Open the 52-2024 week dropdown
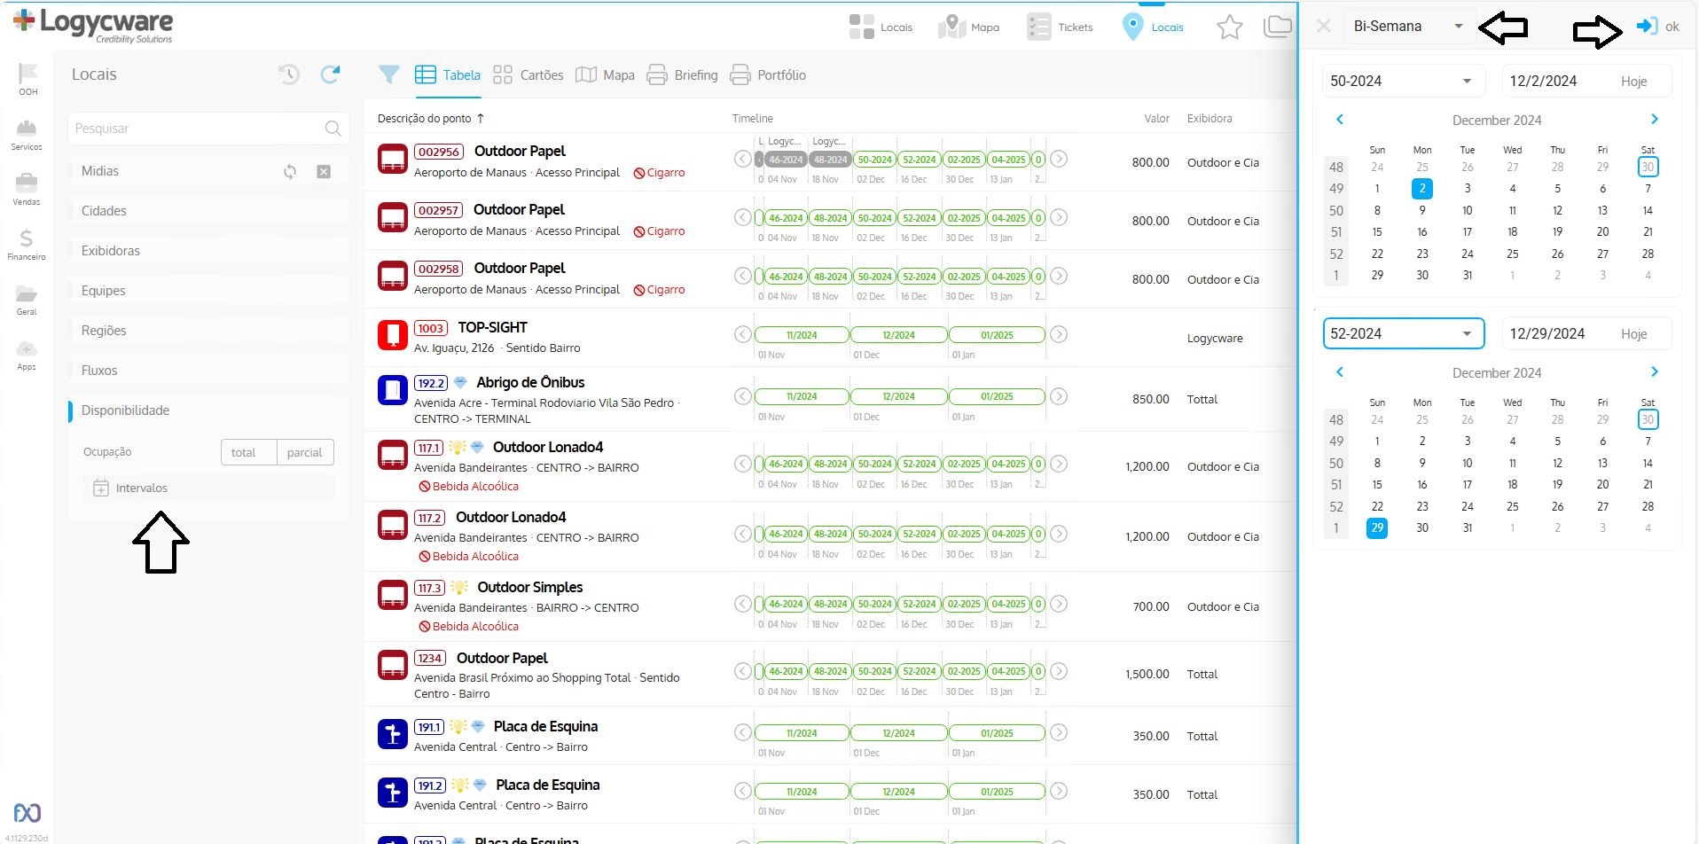The width and height of the screenshot is (1699, 844). pyautogui.click(x=1403, y=333)
